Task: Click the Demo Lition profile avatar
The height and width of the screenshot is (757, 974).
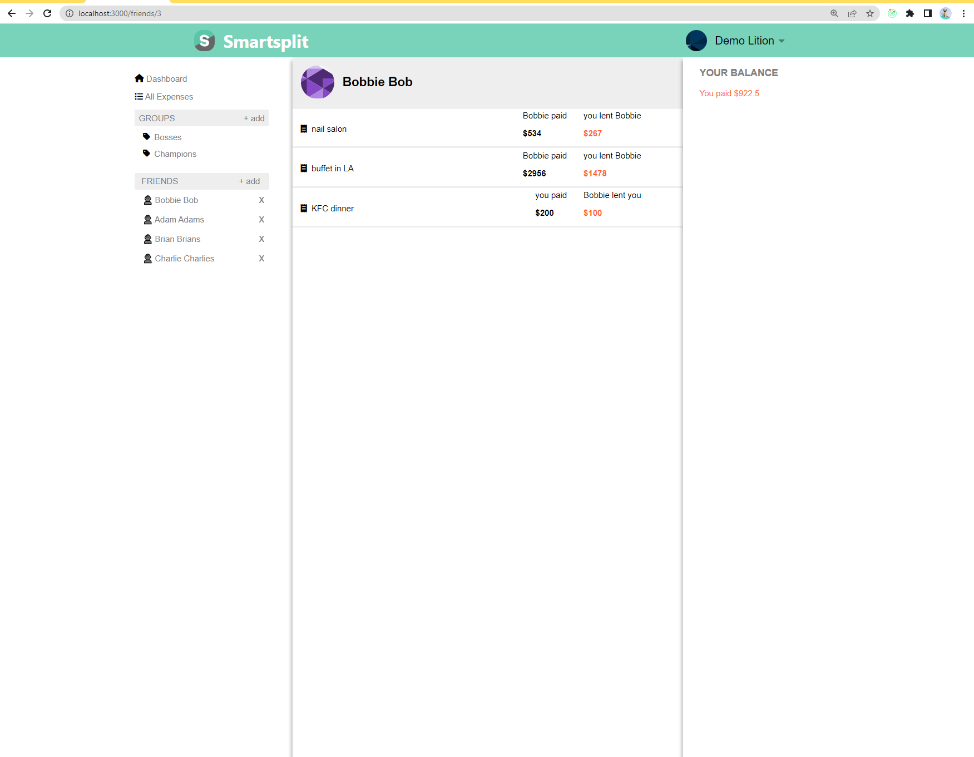Action: (696, 41)
